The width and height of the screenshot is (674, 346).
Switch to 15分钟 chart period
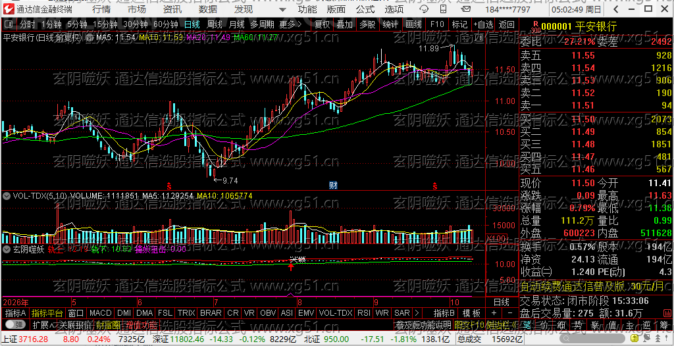pyautogui.click(x=105, y=24)
